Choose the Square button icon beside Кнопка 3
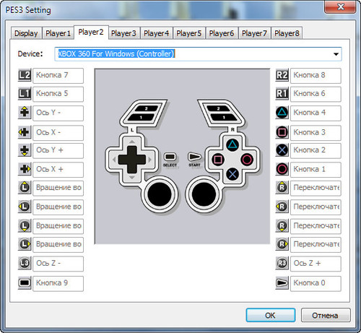Viewport: 361px width, 333px height. pos(282,132)
